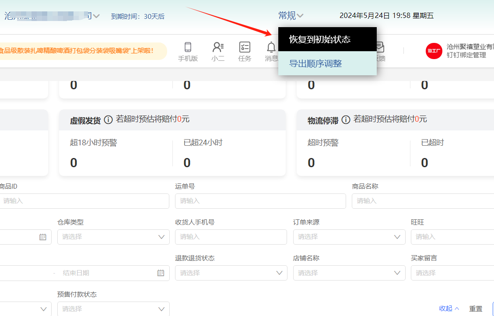Screen dimensions: 494x316
Task: Click the 到期时间：30天后 text
Action: pyautogui.click(x=138, y=16)
